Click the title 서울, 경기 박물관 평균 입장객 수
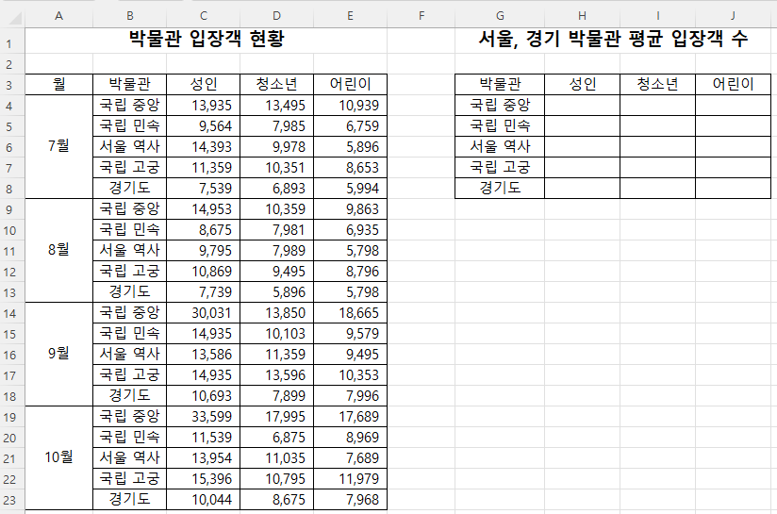This screenshot has width=777, height=514. [613, 40]
